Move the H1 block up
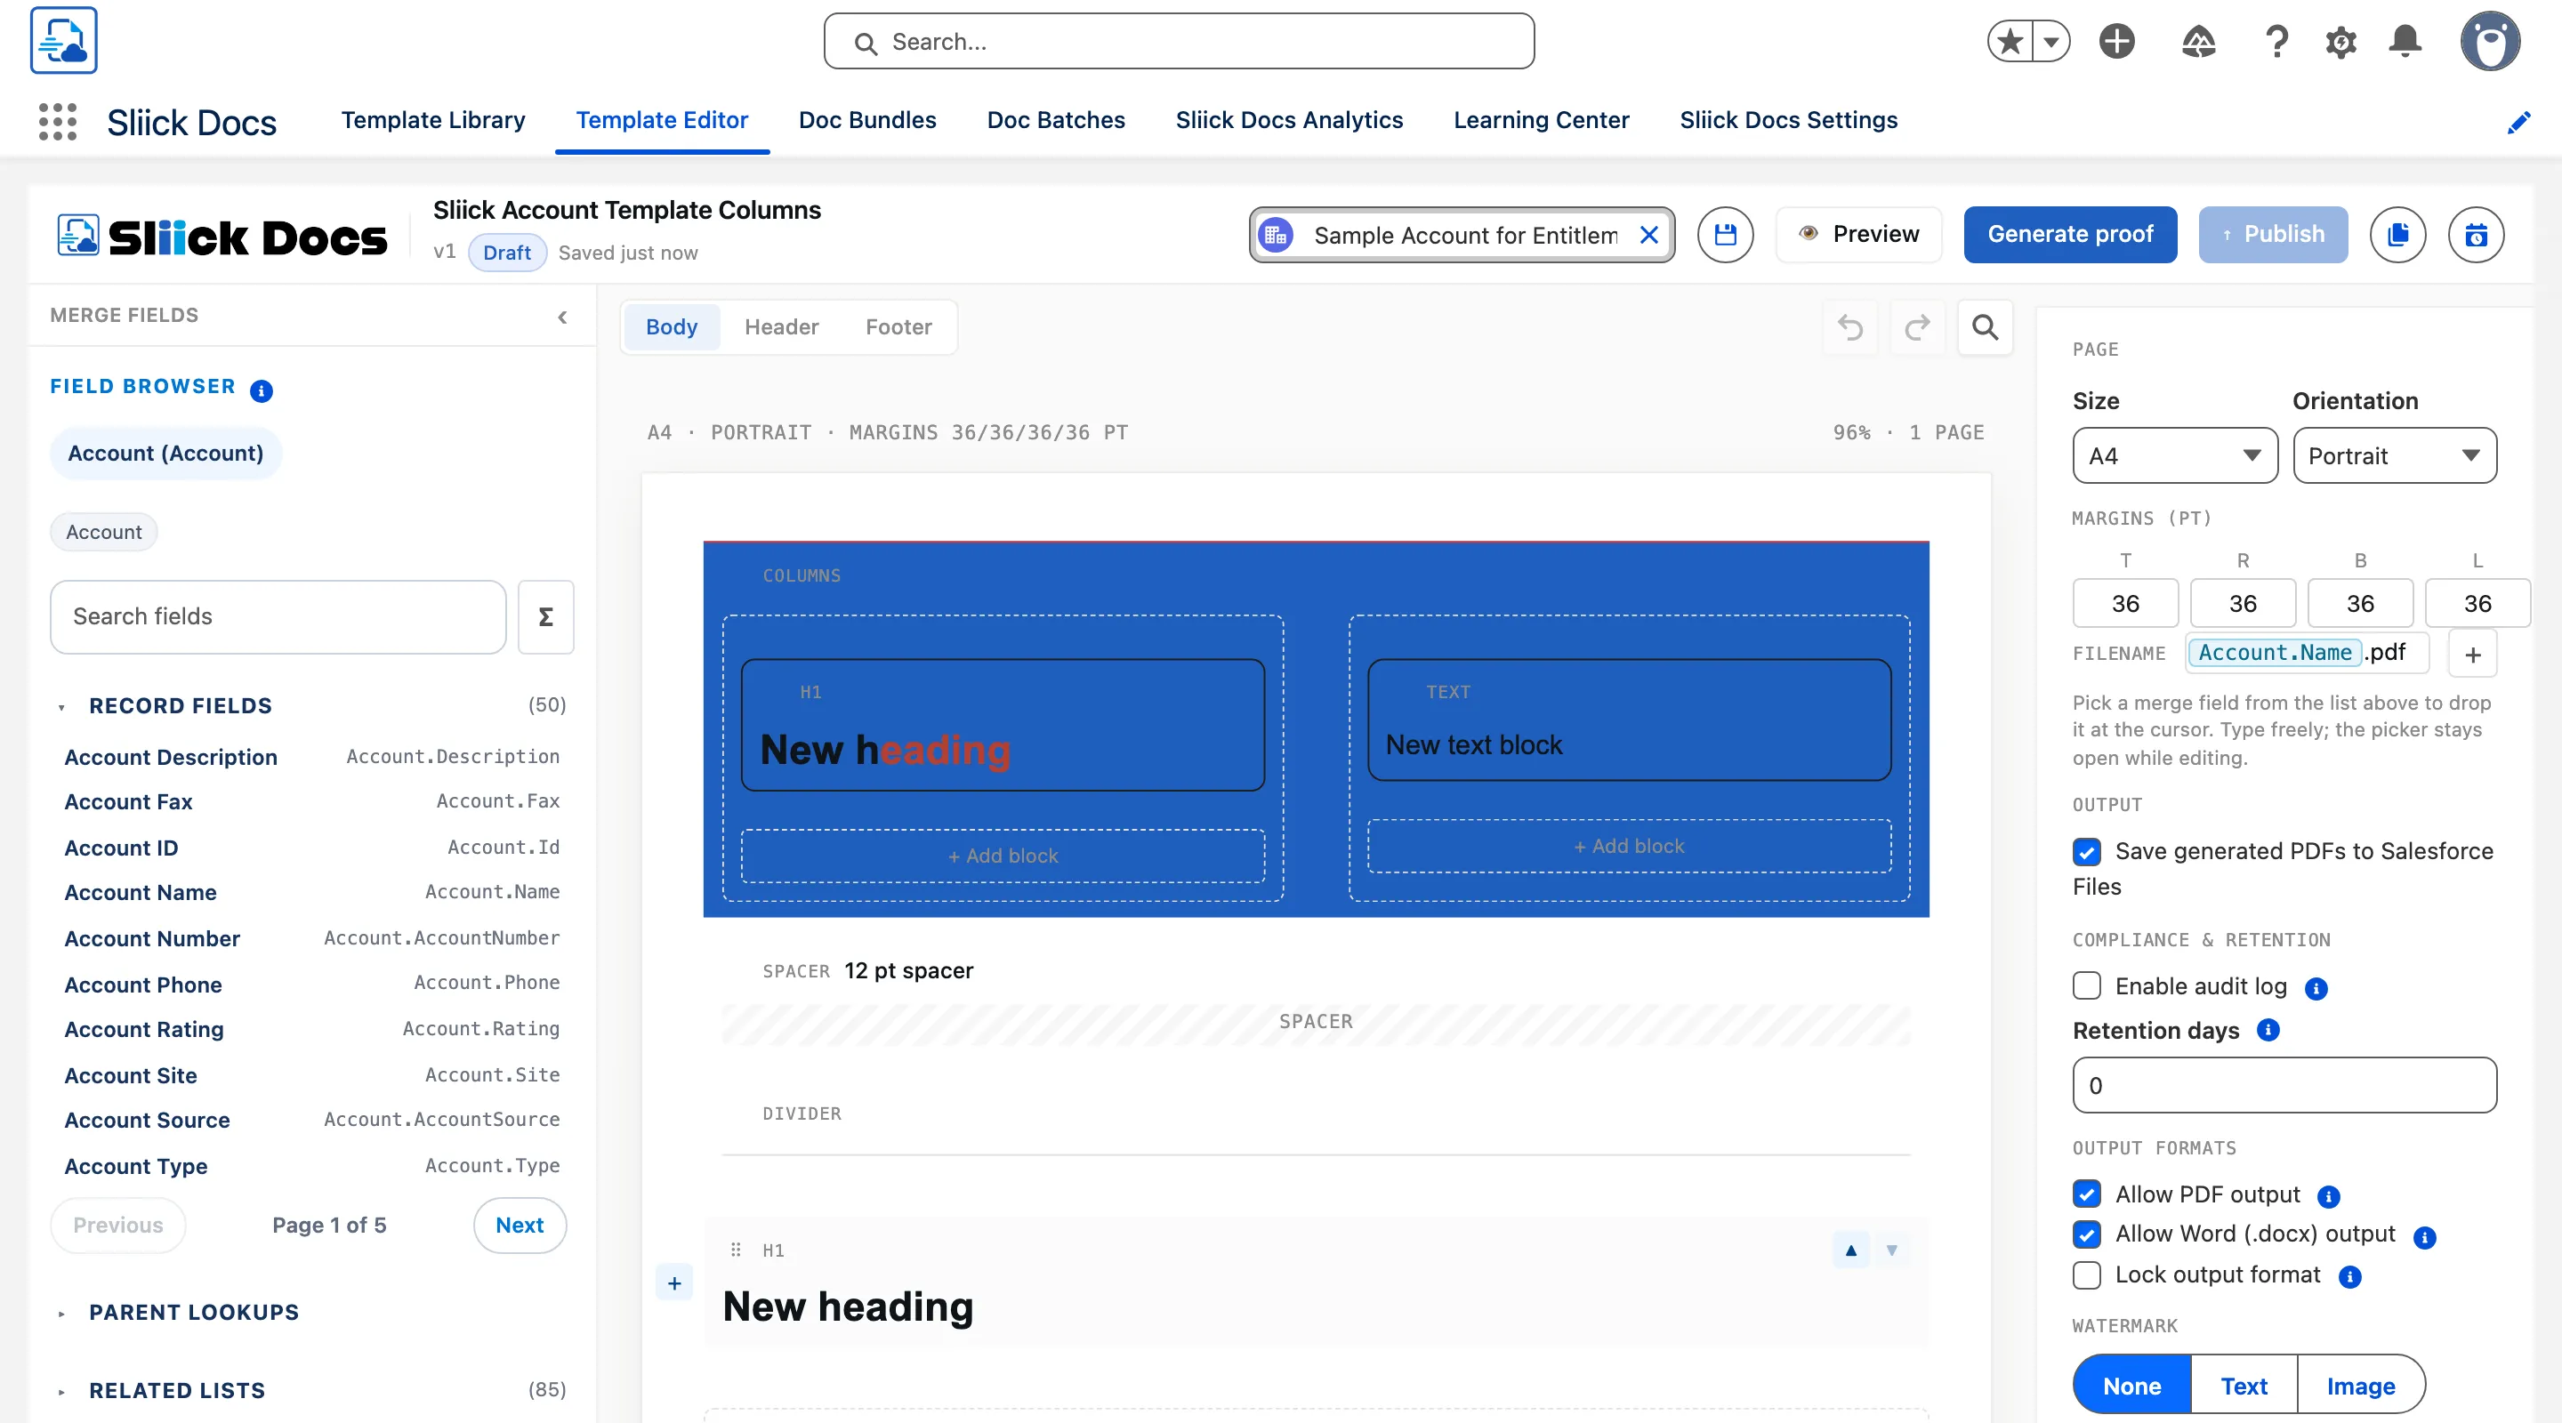 pyautogui.click(x=1851, y=1250)
